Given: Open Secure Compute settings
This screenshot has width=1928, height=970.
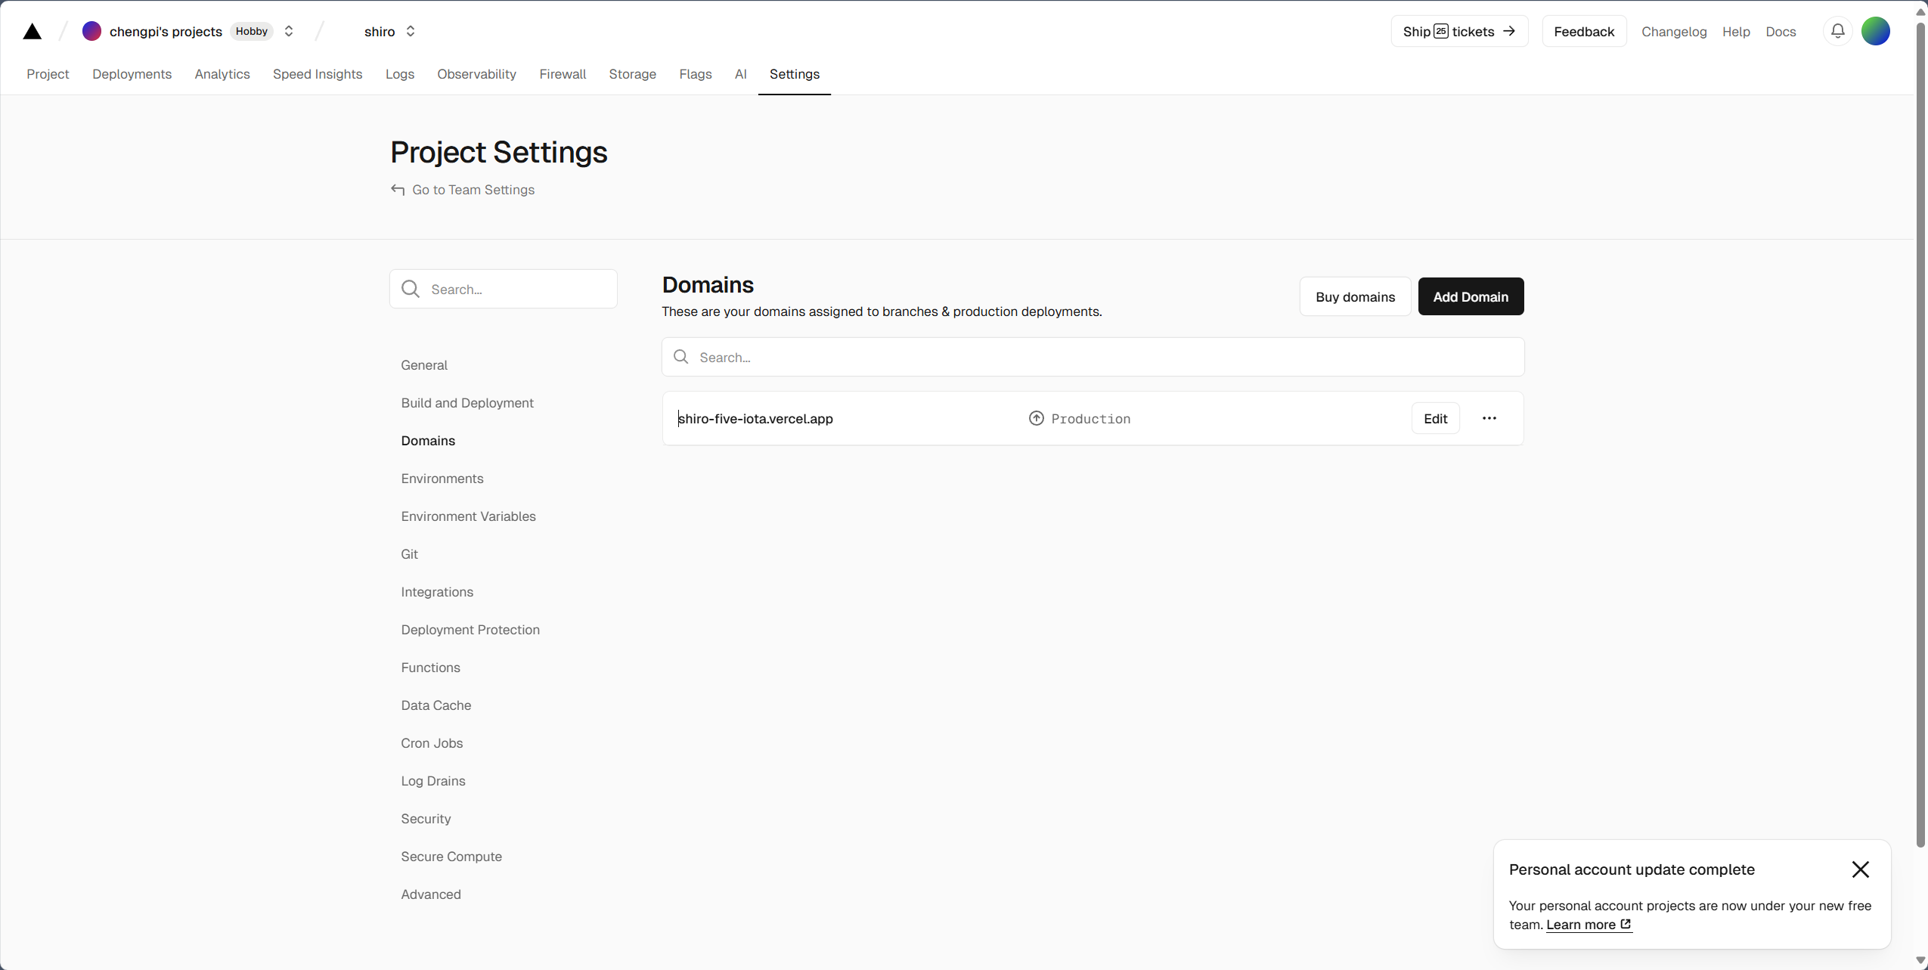Looking at the screenshot, I should [451, 857].
